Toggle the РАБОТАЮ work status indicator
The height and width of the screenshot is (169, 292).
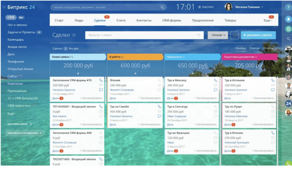(206, 7)
